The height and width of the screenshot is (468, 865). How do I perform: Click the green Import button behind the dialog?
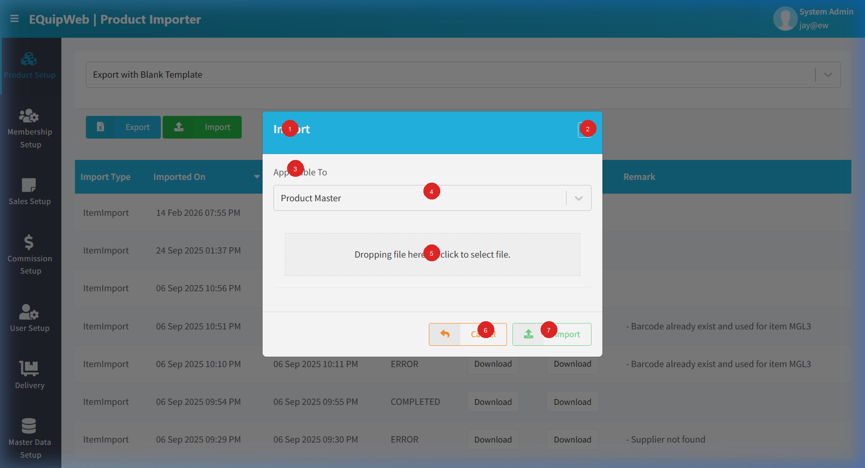[x=202, y=127]
